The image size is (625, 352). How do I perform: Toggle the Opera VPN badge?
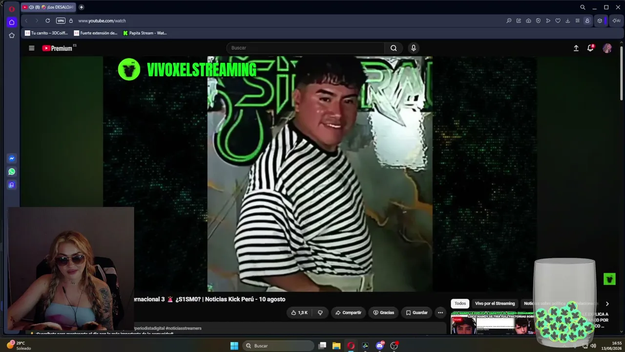click(61, 21)
